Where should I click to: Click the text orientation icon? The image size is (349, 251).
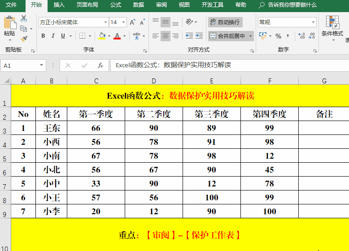(189, 22)
